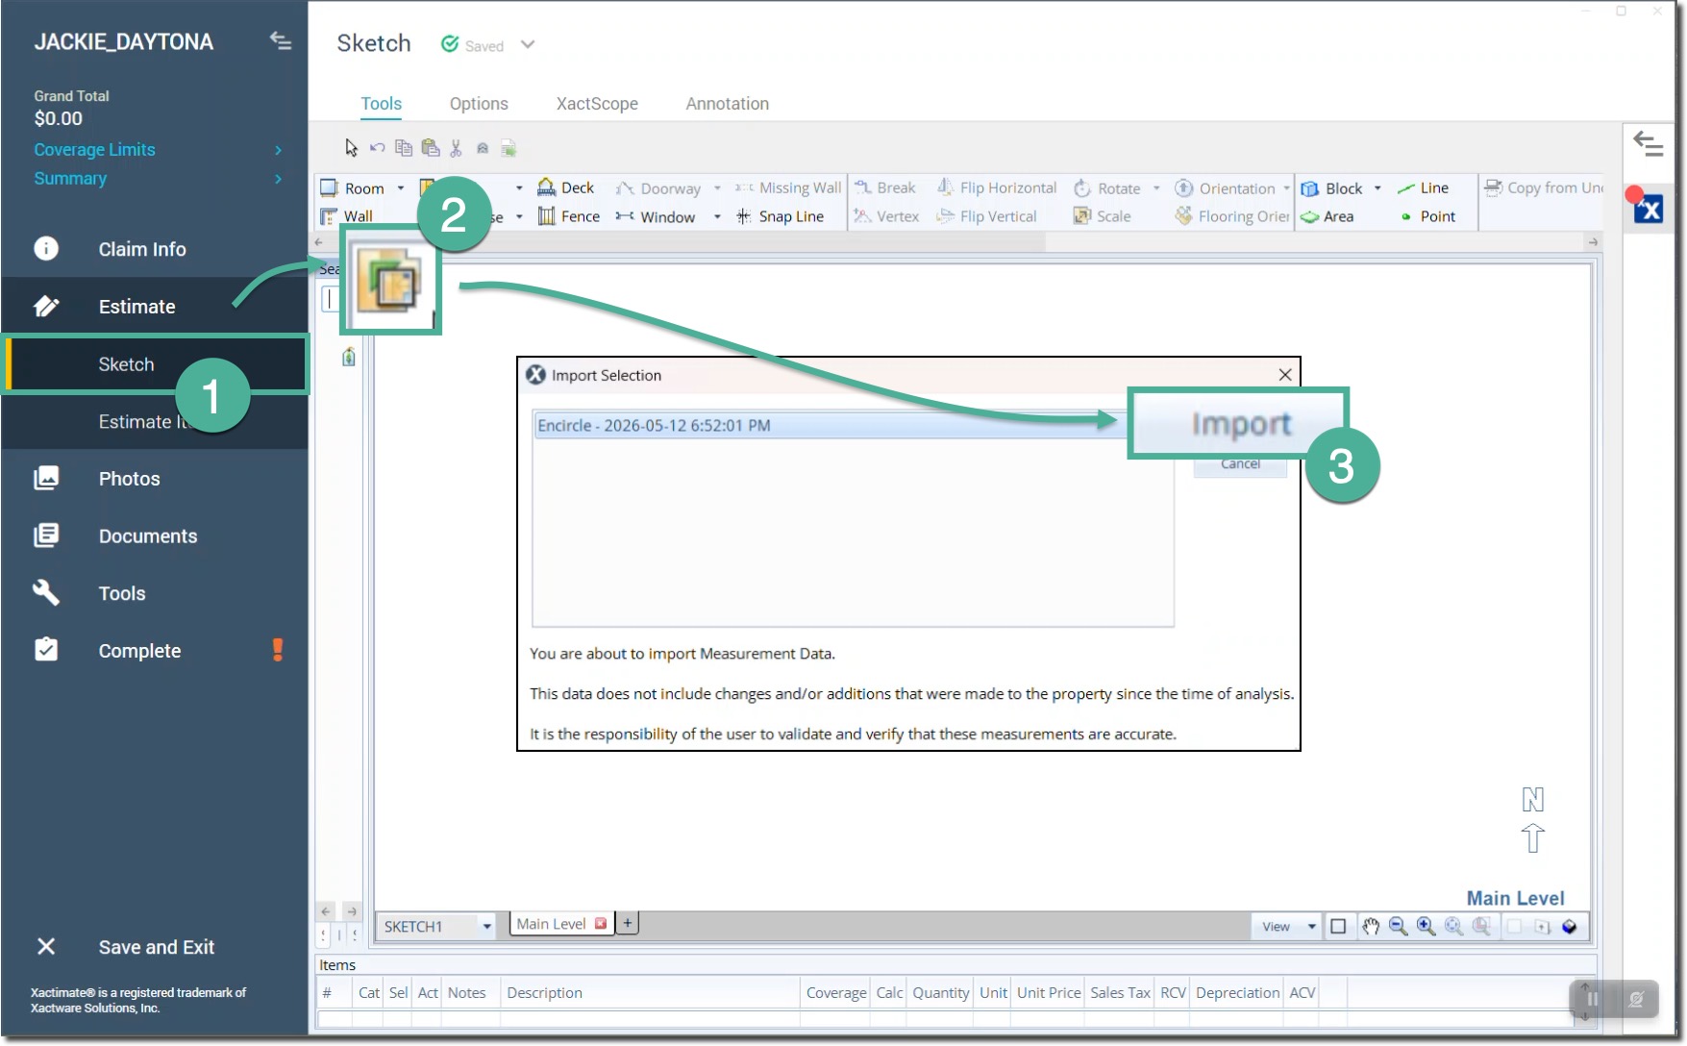Image resolution: width=1687 pixels, height=1046 pixels.
Task: Open Coverage Limits in sidebar
Action: (157, 150)
